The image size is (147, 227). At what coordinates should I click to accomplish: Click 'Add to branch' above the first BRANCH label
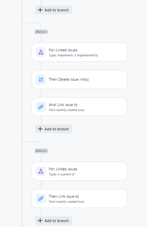pyautogui.click(x=53, y=10)
